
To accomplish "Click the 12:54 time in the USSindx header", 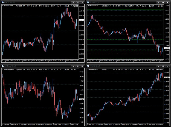I will [66, 69].
